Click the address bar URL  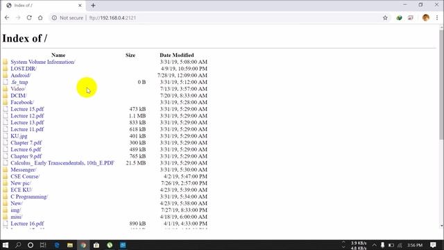[112, 17]
